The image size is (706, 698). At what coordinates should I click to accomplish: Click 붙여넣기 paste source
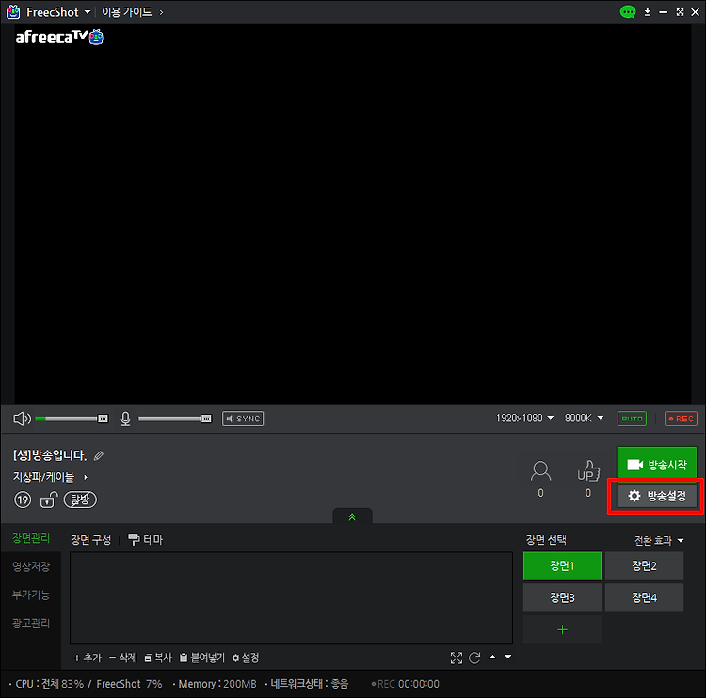tap(201, 658)
